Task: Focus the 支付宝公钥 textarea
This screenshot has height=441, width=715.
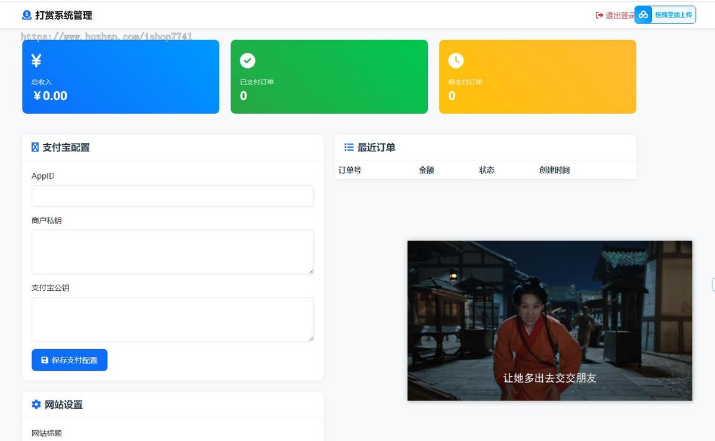Action: tap(173, 319)
